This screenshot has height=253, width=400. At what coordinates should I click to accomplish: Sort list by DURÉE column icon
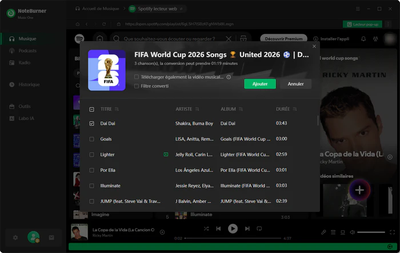pos(295,109)
